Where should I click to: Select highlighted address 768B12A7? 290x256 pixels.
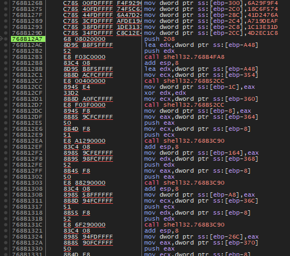(28, 39)
